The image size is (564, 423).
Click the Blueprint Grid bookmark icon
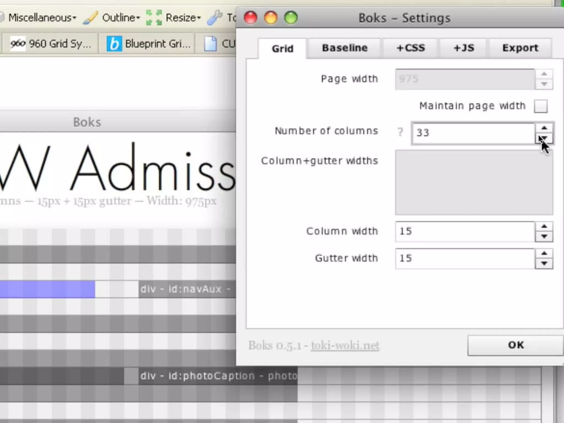click(x=114, y=44)
